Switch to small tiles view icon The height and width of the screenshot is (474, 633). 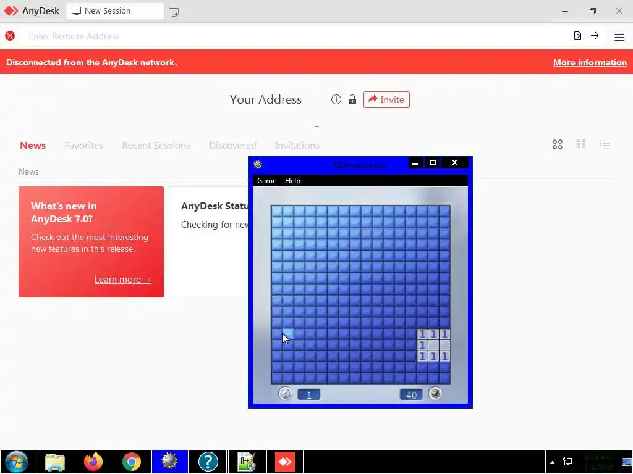[x=581, y=144]
